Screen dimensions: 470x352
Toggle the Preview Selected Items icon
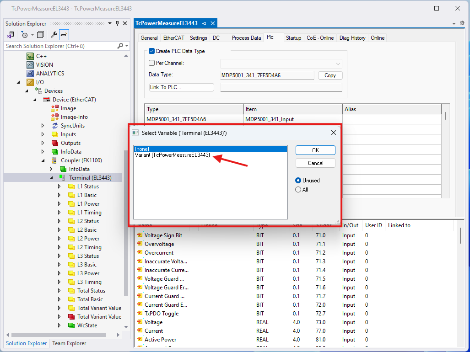click(x=64, y=35)
